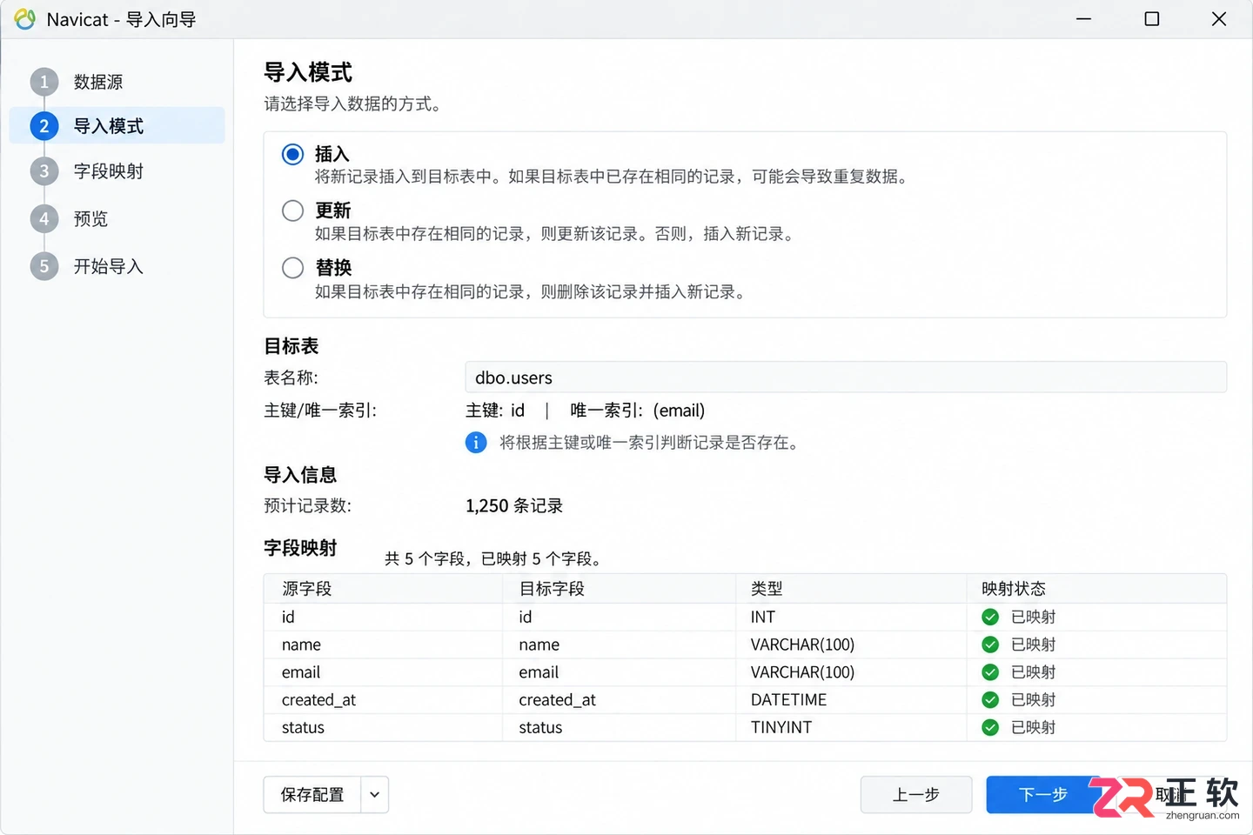Maximize the Navicat import wizard window
The height and width of the screenshot is (835, 1253).
tap(1152, 18)
